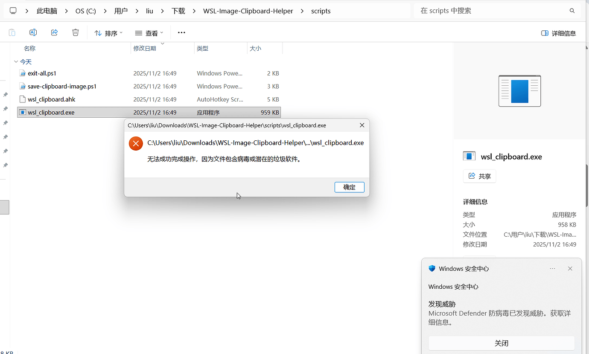Click the share icon in toolbar

pos(54,32)
